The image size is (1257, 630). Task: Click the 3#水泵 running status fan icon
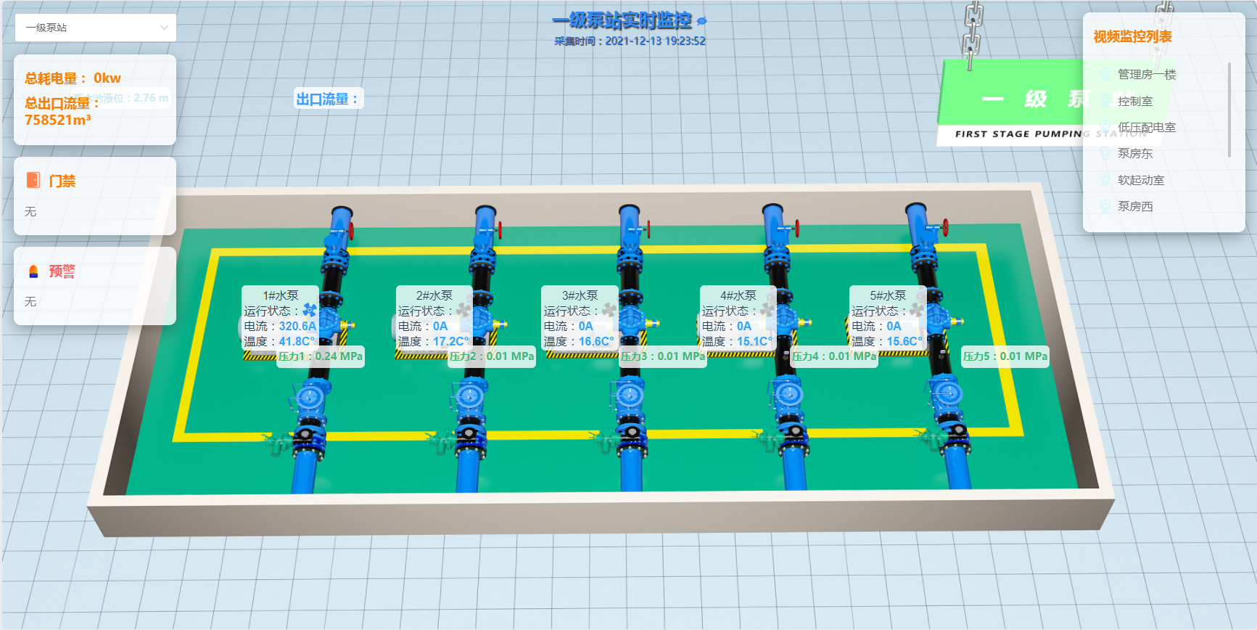tap(609, 311)
